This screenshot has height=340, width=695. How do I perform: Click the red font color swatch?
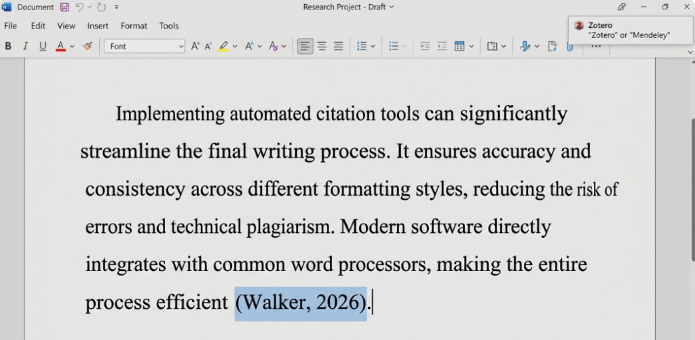(60, 47)
